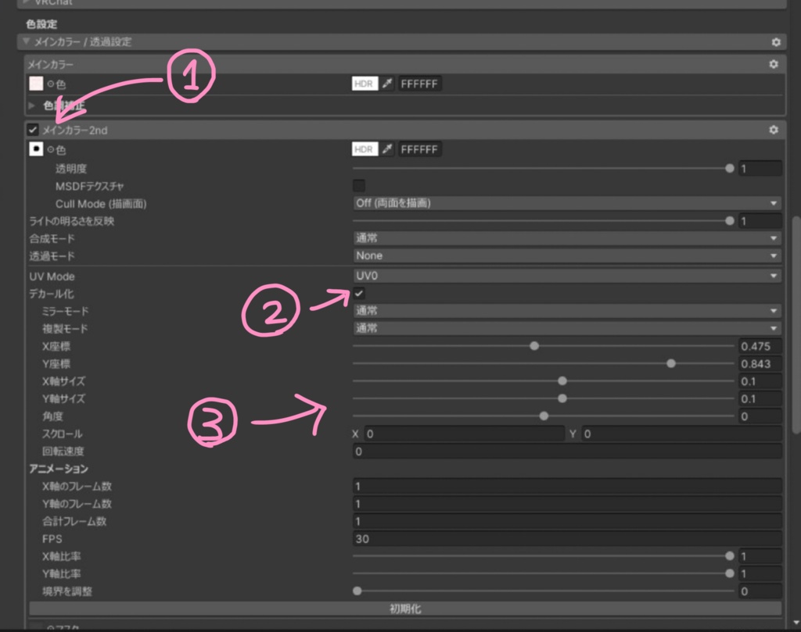Image resolution: width=801 pixels, height=632 pixels.
Task: Click the 色設定 heading text
Action: click(x=41, y=24)
